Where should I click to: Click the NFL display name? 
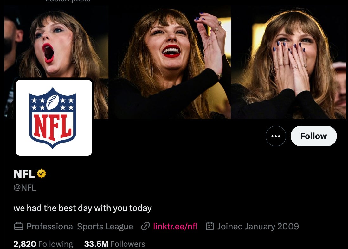point(24,174)
